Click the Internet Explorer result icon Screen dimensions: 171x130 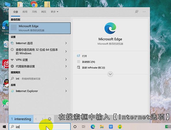12,91
